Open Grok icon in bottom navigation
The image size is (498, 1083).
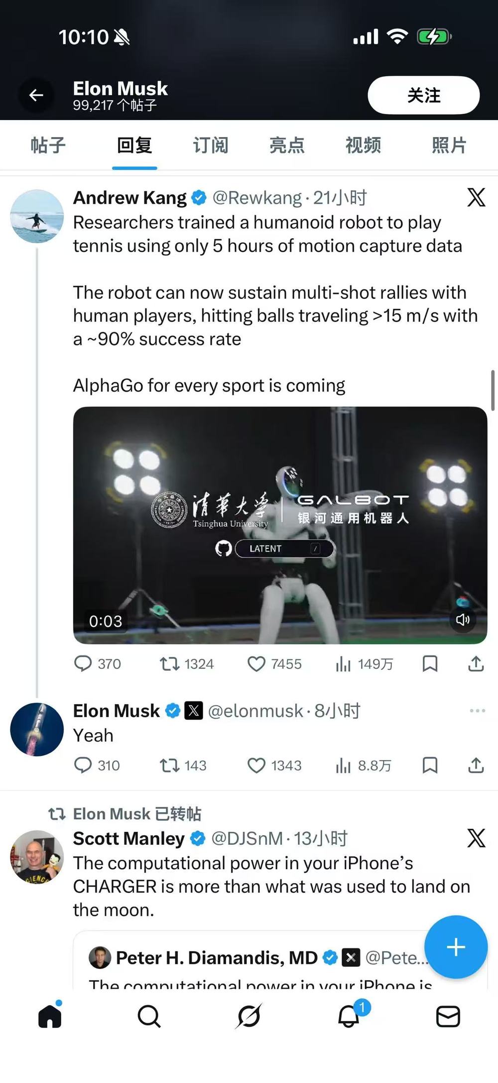[249, 1016]
